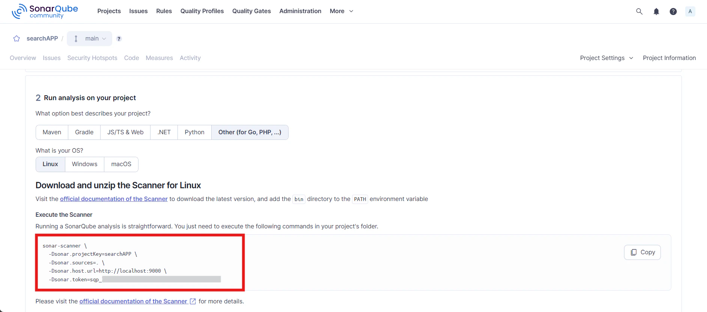
Task: Click the SonarQube community logo
Action: tap(45, 11)
